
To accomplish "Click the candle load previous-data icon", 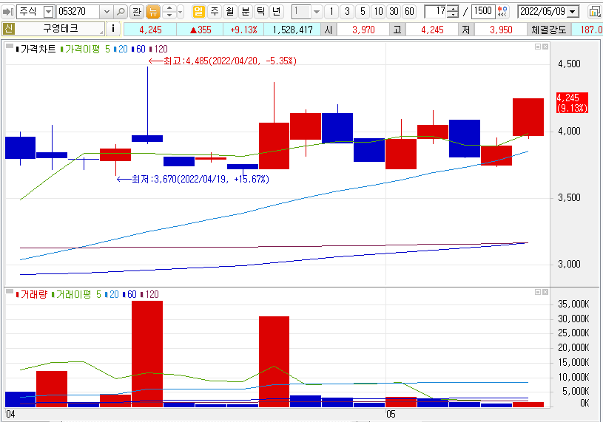I will tap(502, 12).
